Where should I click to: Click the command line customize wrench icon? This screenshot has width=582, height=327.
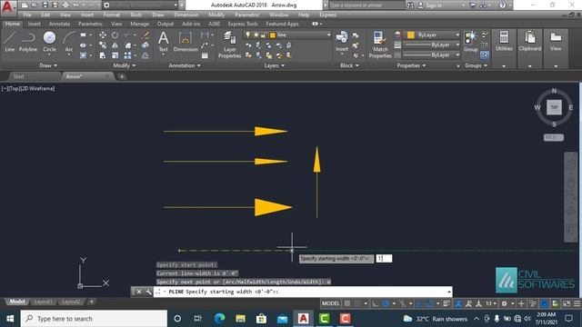point(148,292)
